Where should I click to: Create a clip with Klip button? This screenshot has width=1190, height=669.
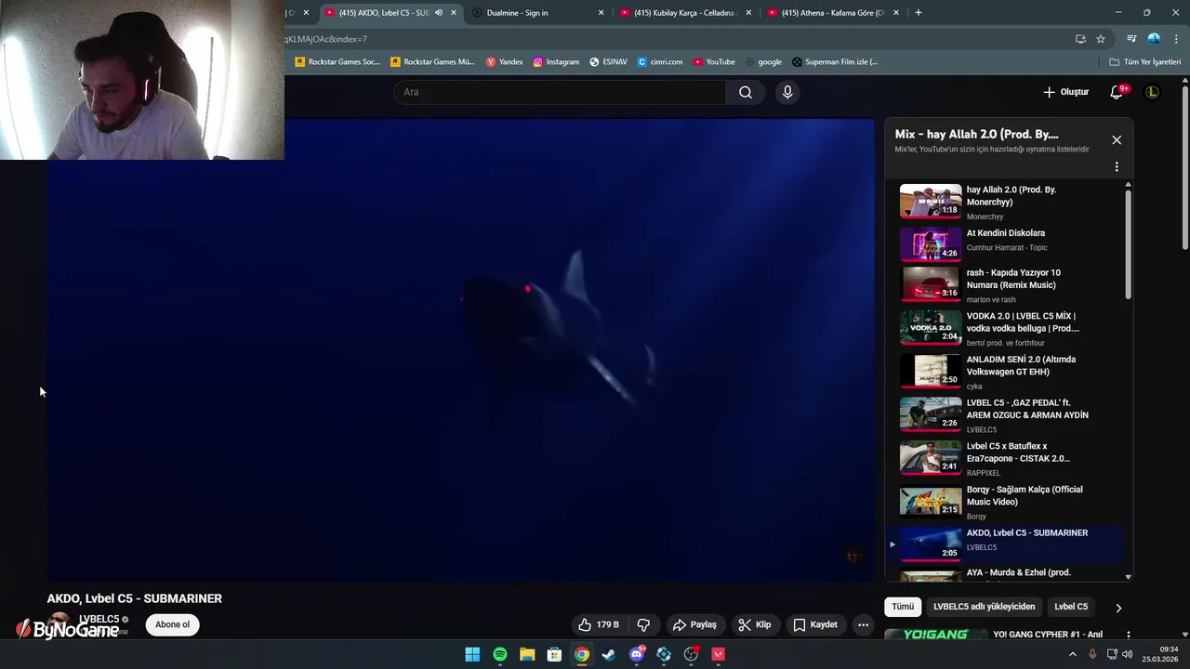[755, 624]
